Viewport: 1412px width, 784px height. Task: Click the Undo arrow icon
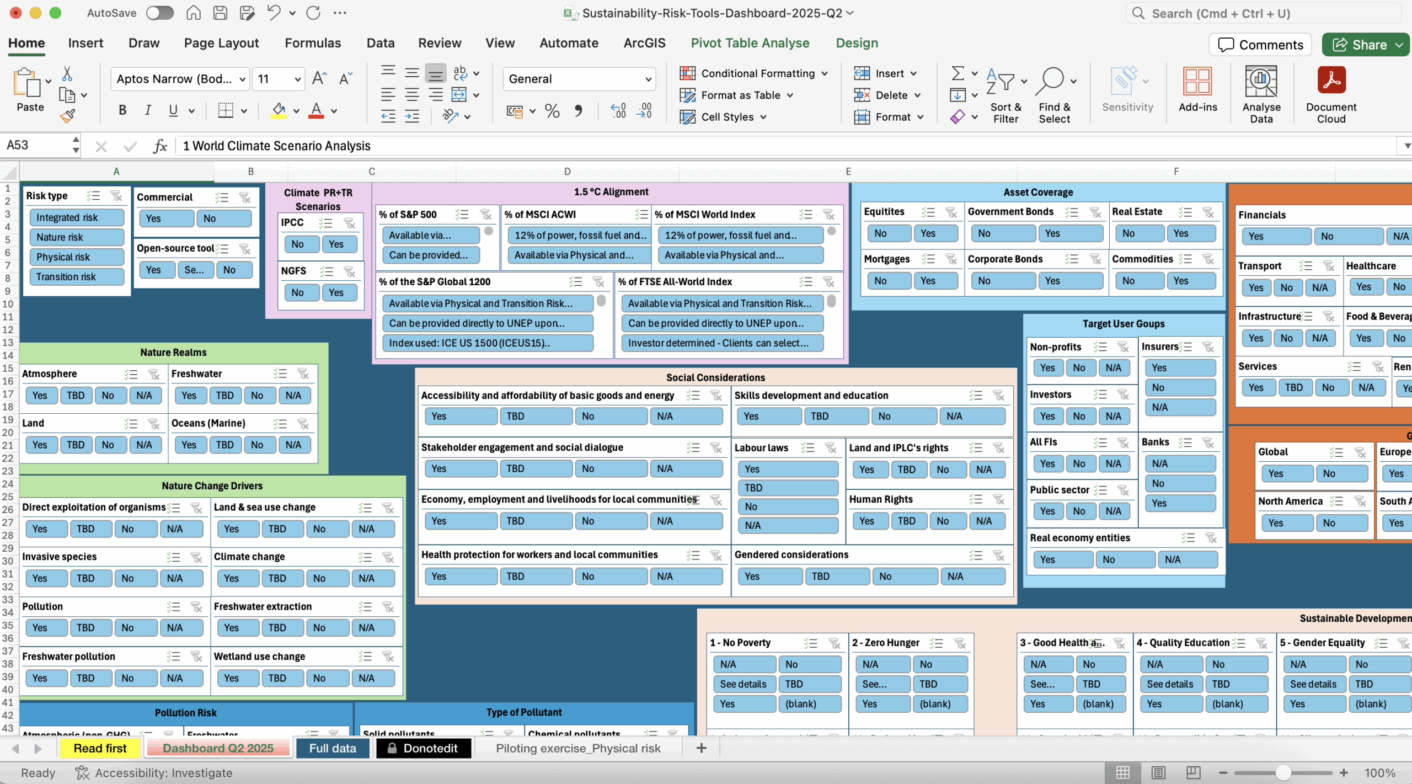pos(274,13)
